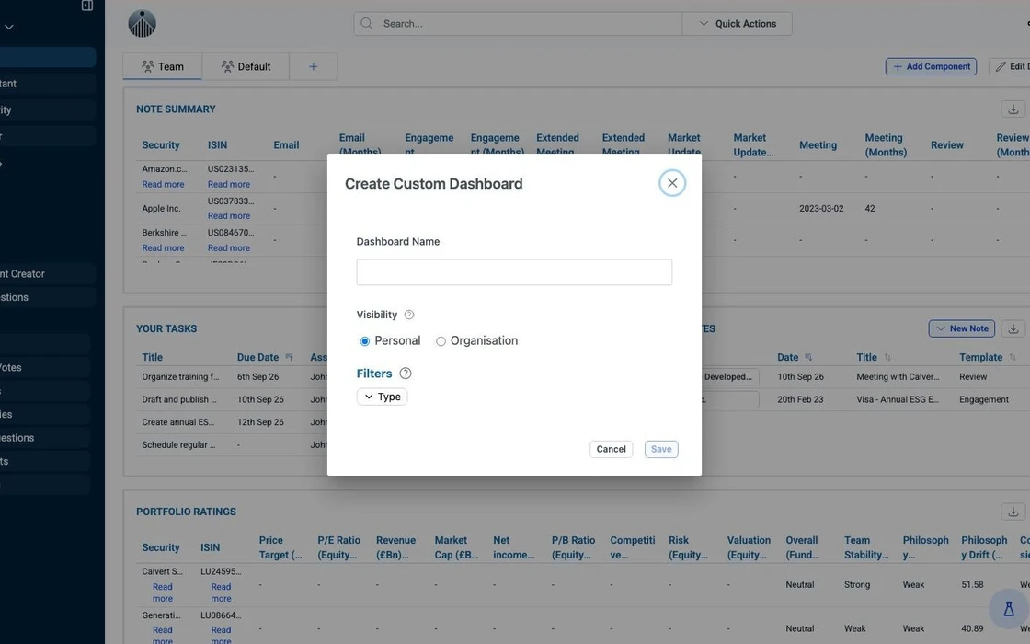Sort notes by the Template column icon
1030x644 pixels.
[1013, 358]
